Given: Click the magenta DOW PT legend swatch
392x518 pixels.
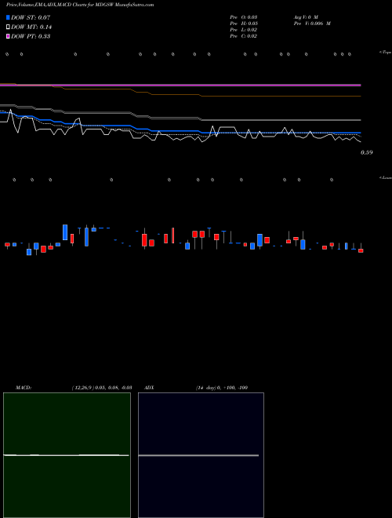Looking at the screenshot, I should pyautogui.click(x=8, y=36).
